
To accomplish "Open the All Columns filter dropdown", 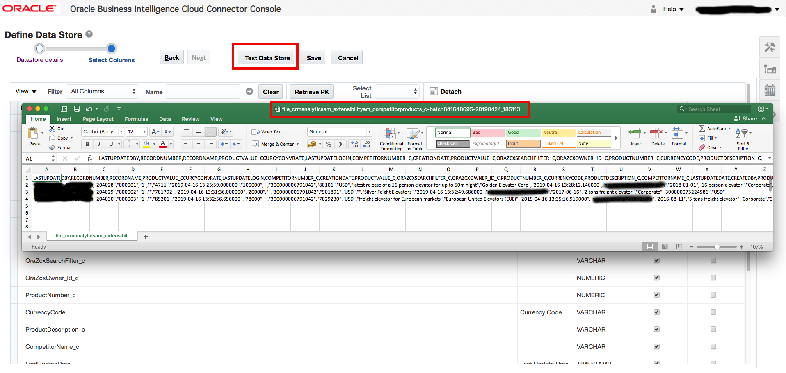I will [103, 91].
